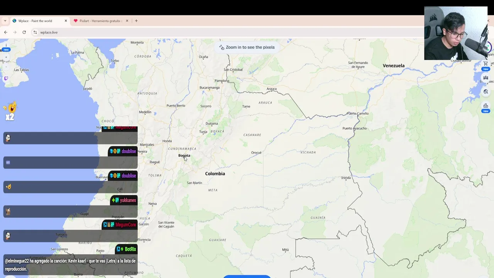Open a new browser tab

pos(136,21)
